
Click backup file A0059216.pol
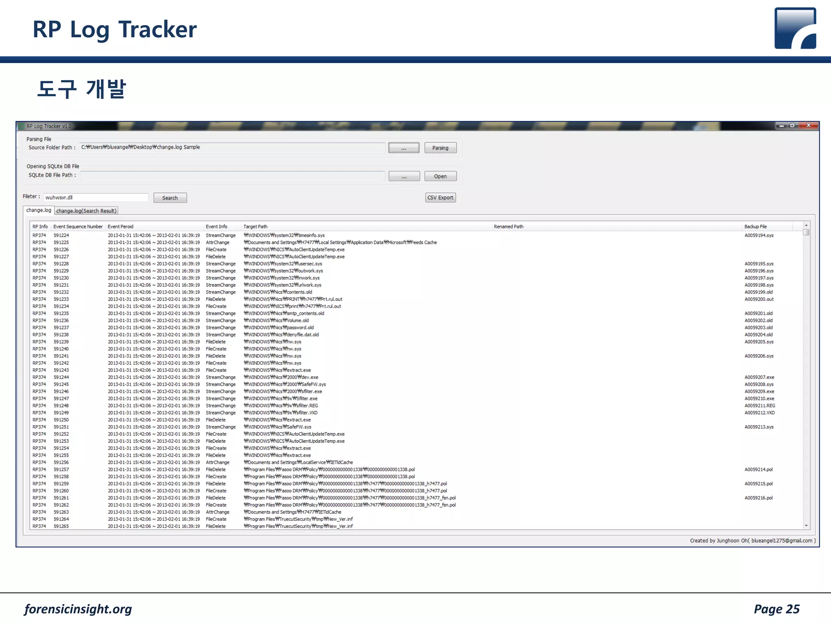pyautogui.click(x=758, y=498)
